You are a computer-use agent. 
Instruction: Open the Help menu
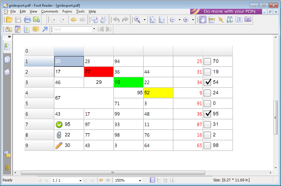(92, 11)
